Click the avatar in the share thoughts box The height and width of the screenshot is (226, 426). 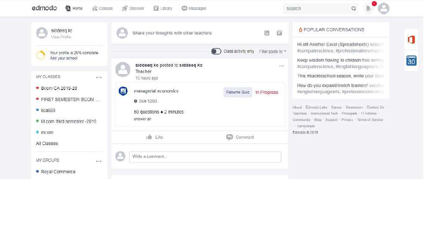[x=122, y=33]
